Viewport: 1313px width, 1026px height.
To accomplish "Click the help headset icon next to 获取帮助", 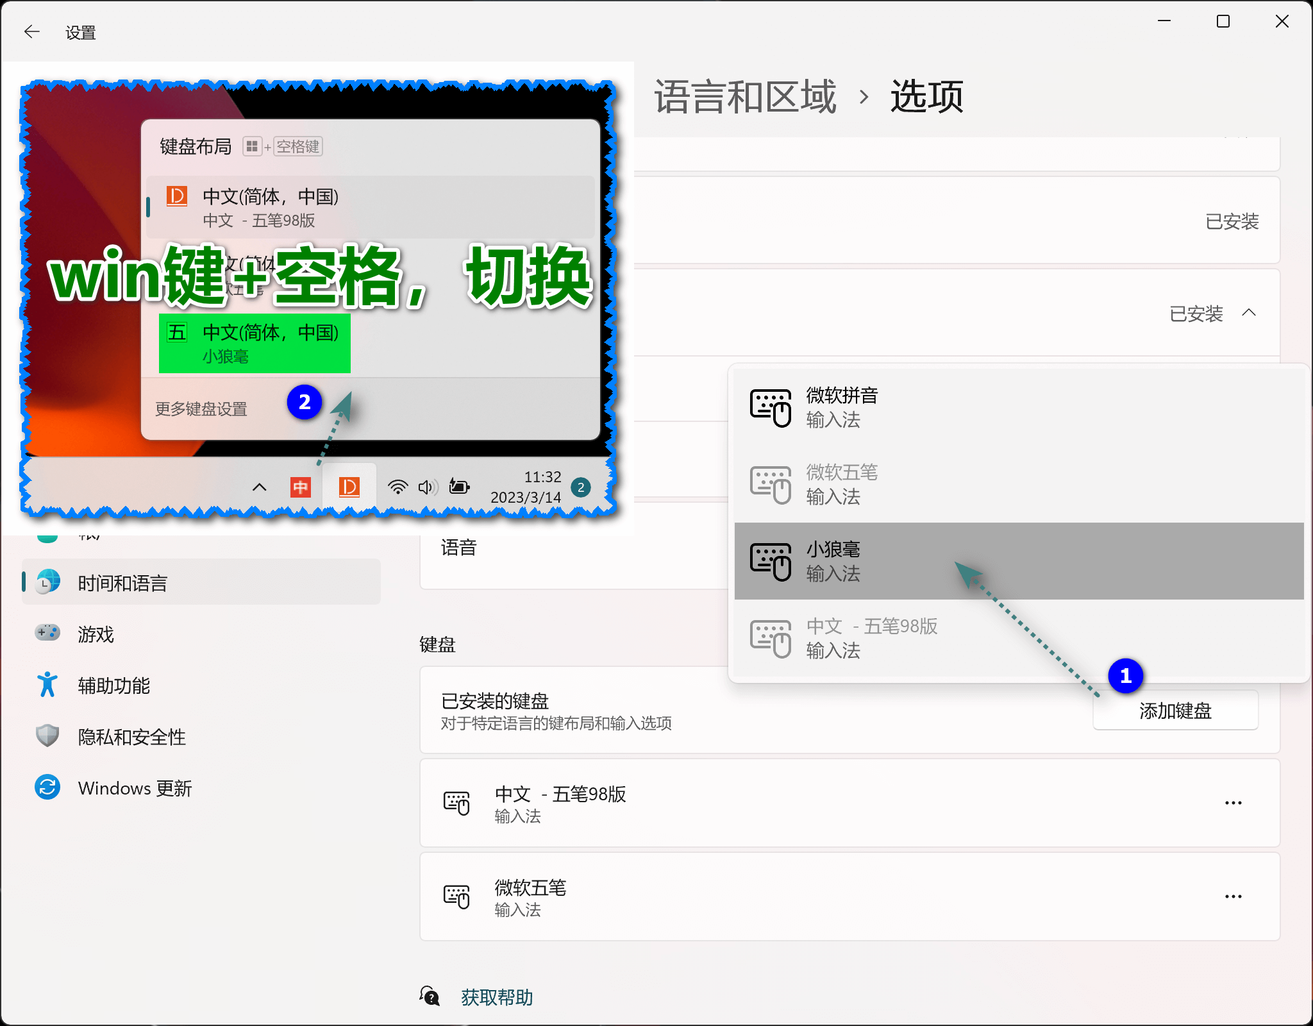I will (430, 997).
